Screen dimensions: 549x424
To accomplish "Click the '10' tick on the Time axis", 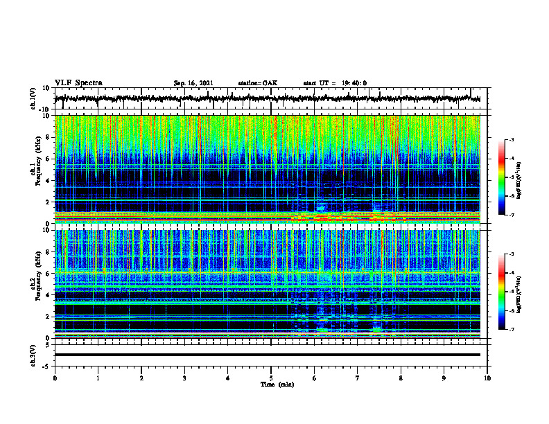I will point(487,378).
